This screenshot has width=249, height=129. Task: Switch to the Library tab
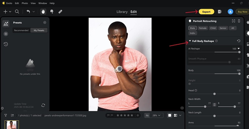(x=122, y=12)
